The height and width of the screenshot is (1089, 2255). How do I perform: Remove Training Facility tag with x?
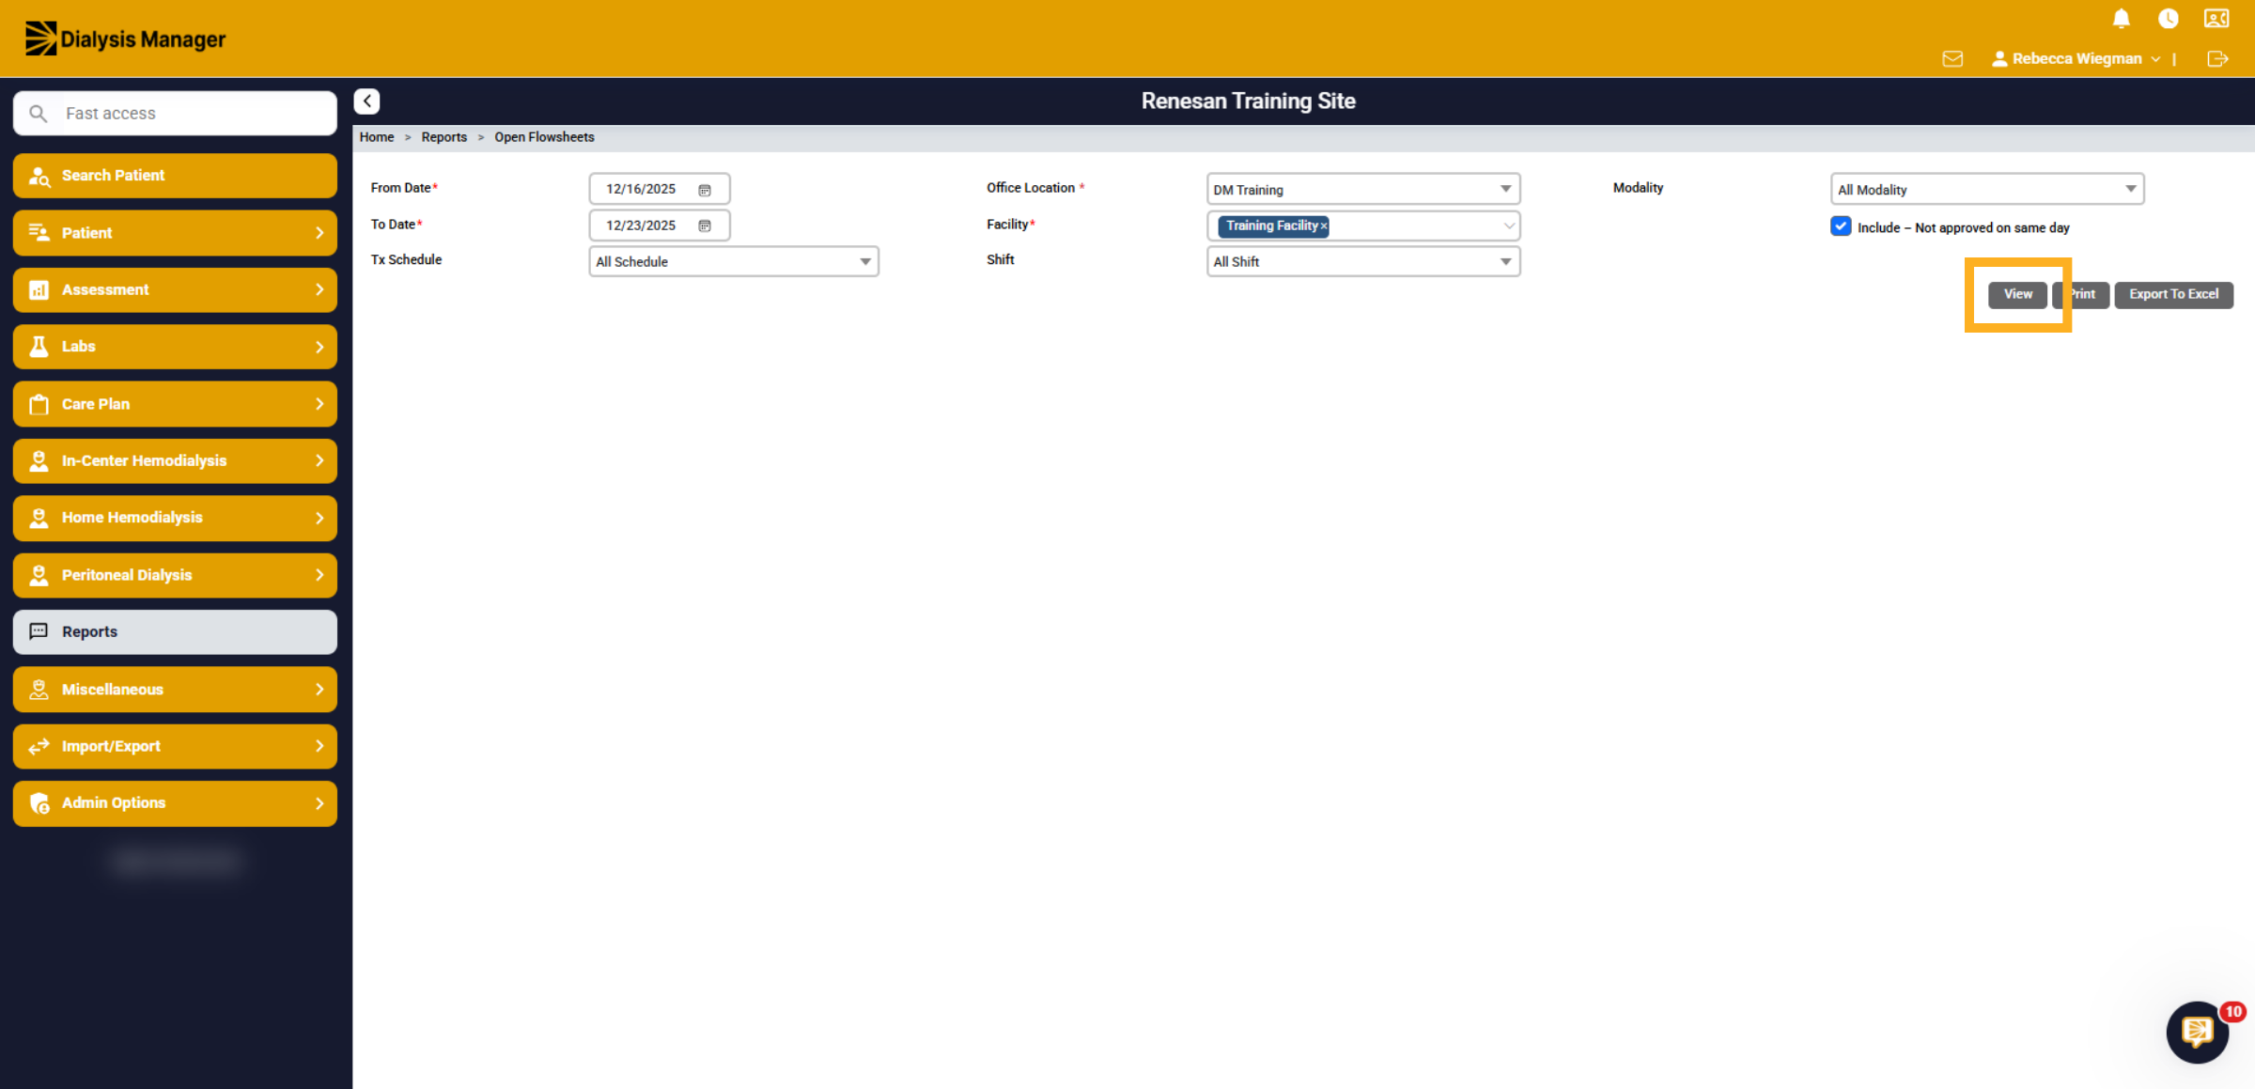(x=1324, y=226)
